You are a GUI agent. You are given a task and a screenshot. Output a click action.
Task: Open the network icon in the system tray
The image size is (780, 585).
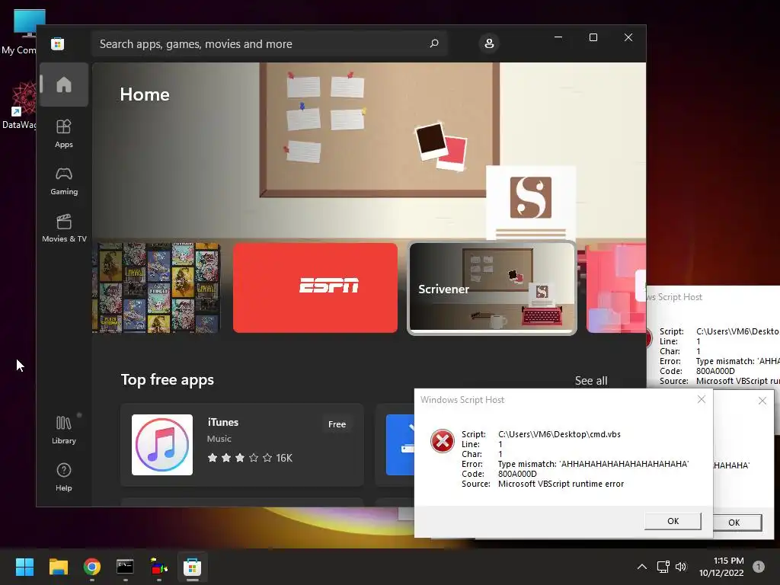[663, 567]
